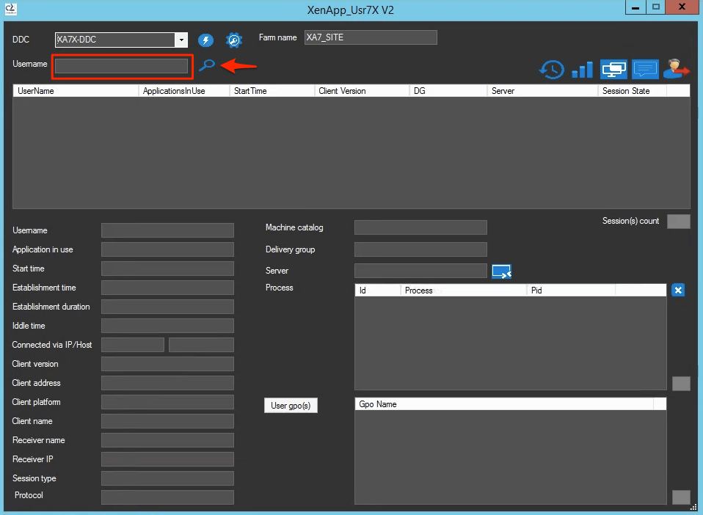Click the Delivery group field

click(420, 249)
